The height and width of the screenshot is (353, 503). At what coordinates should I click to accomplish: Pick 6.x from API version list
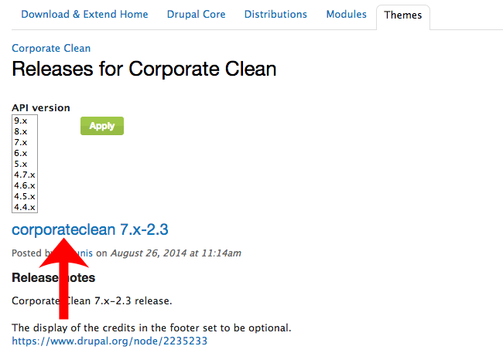[21, 154]
